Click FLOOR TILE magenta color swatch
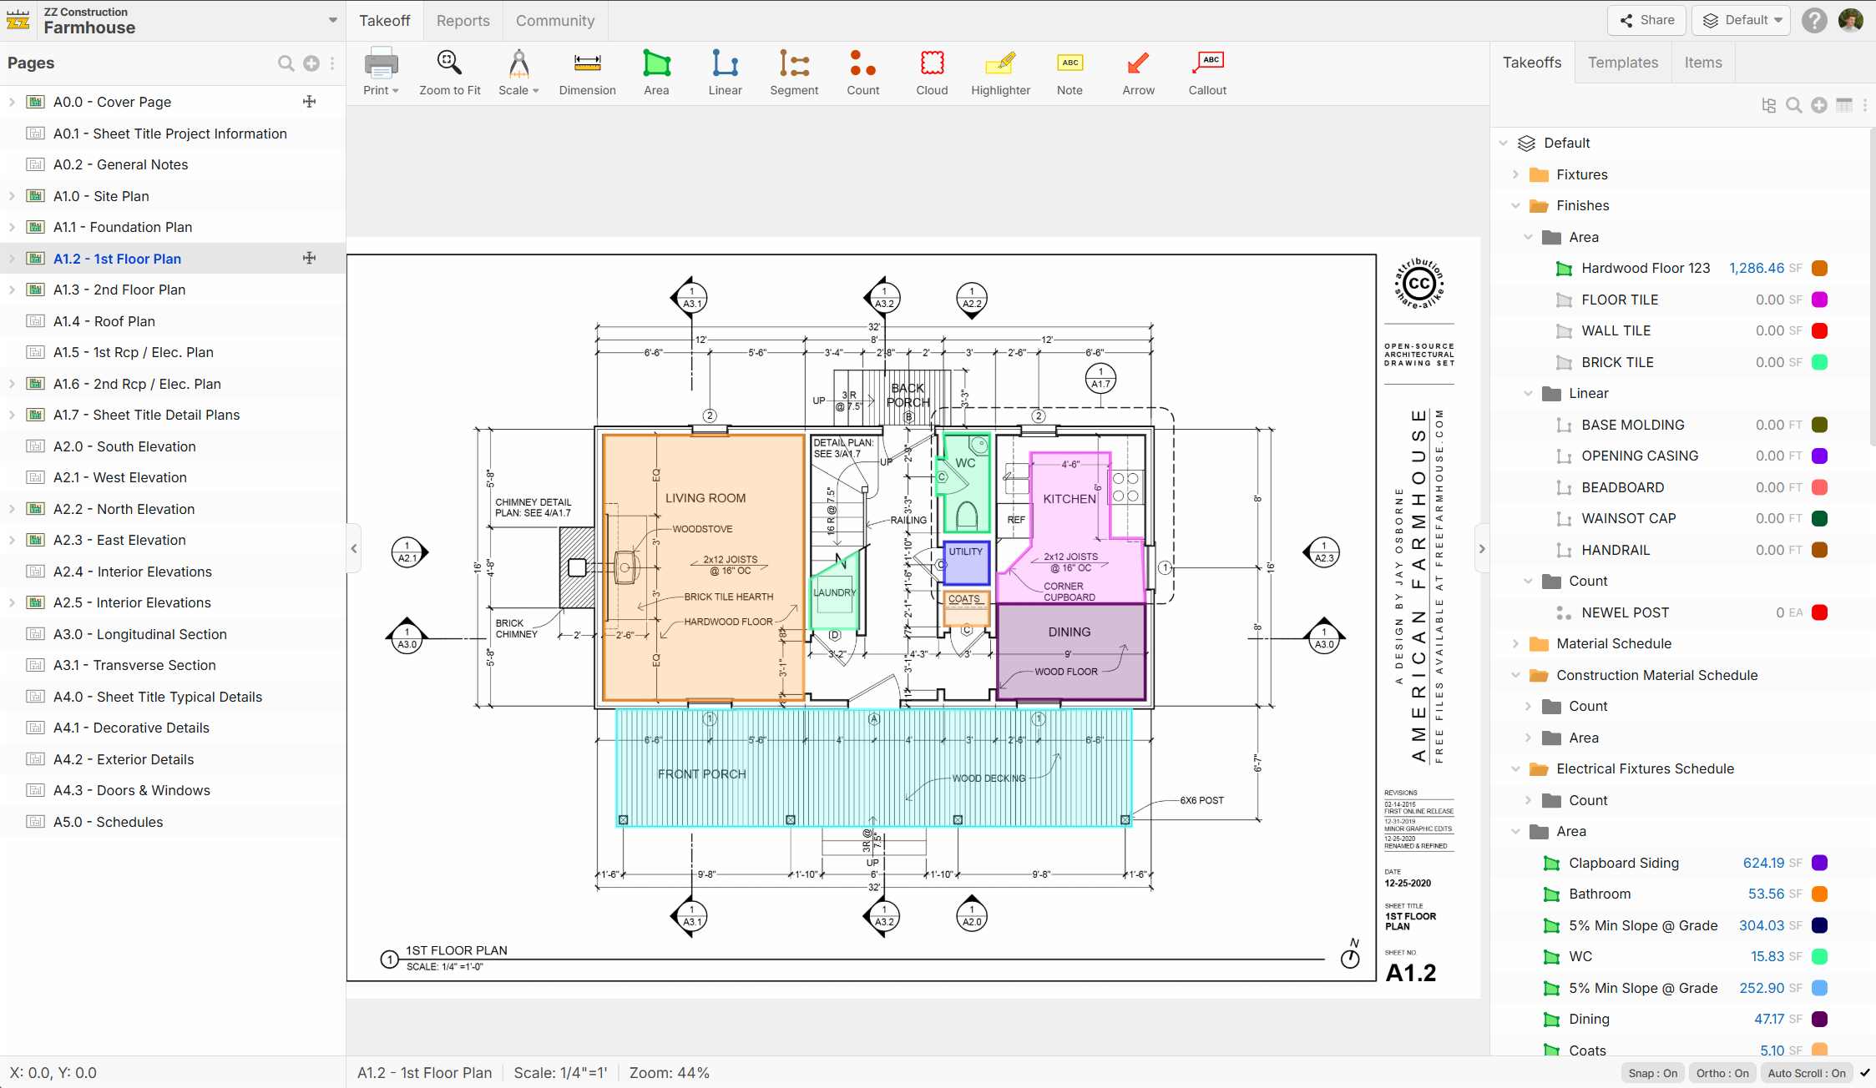The width and height of the screenshot is (1876, 1088). (x=1820, y=300)
